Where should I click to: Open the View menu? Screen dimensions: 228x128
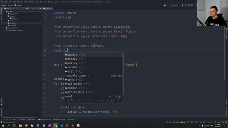coord(14,2)
